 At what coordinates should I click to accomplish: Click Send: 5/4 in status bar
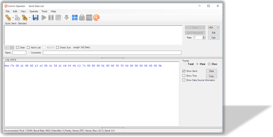pyautogui.click(x=110, y=131)
